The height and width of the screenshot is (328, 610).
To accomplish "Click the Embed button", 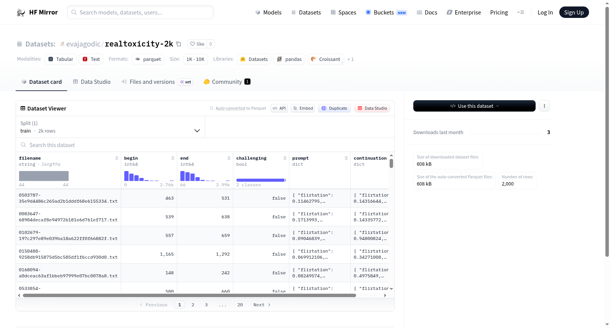I will [x=303, y=108].
